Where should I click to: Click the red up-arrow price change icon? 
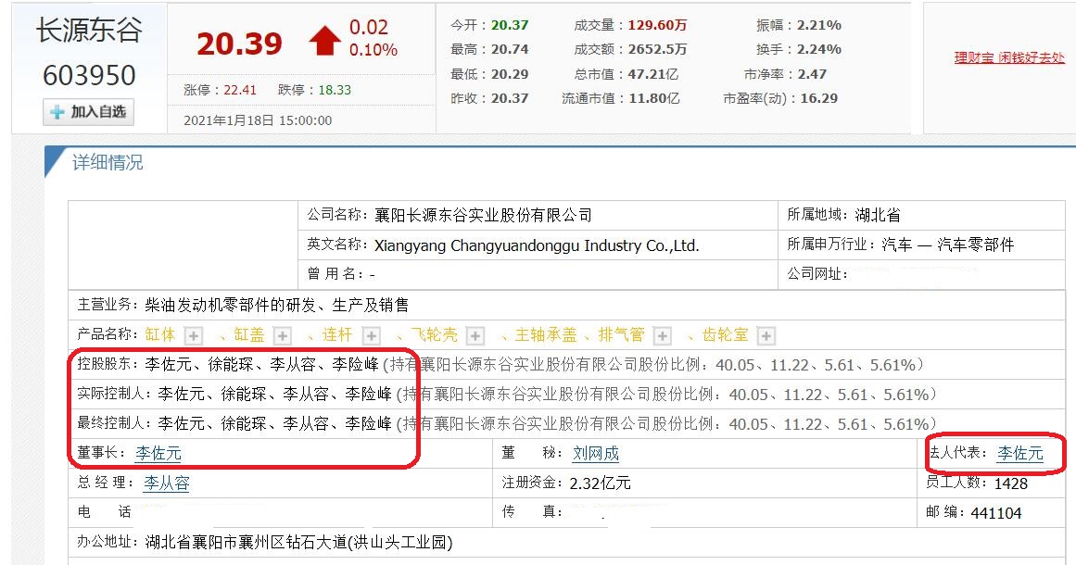point(324,41)
